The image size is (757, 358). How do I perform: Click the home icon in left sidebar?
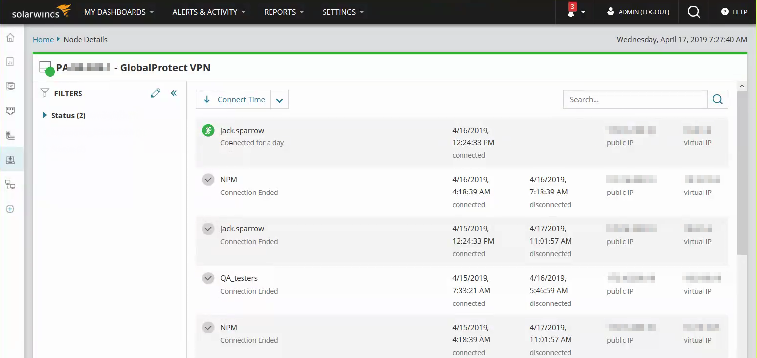10,38
